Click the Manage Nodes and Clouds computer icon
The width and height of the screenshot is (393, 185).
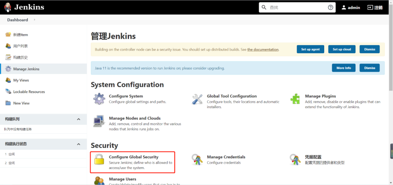click(x=99, y=121)
